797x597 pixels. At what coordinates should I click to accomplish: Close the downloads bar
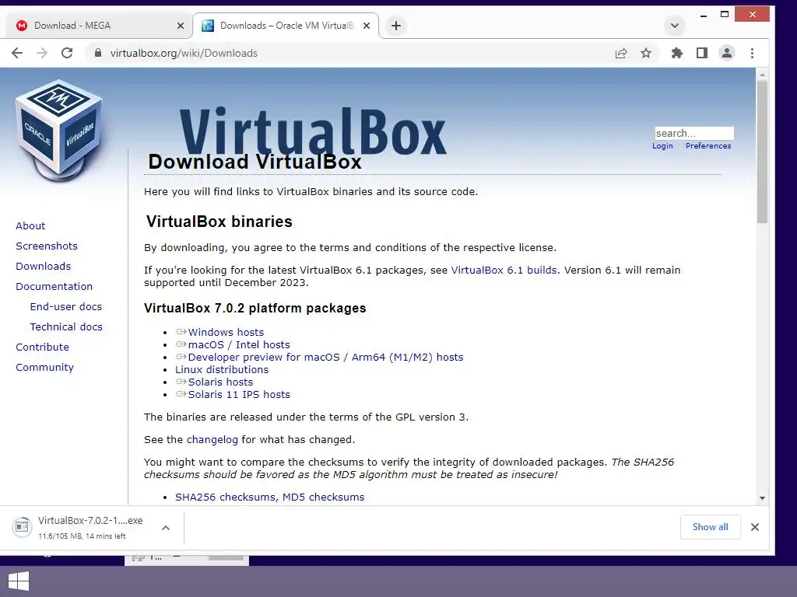click(x=755, y=527)
